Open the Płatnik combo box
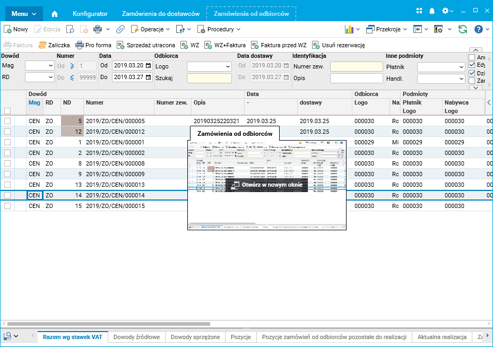This screenshot has height=347, width=493. coord(441,67)
